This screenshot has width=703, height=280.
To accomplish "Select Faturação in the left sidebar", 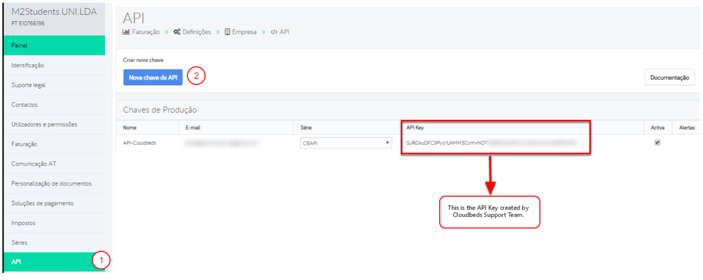I will (24, 144).
